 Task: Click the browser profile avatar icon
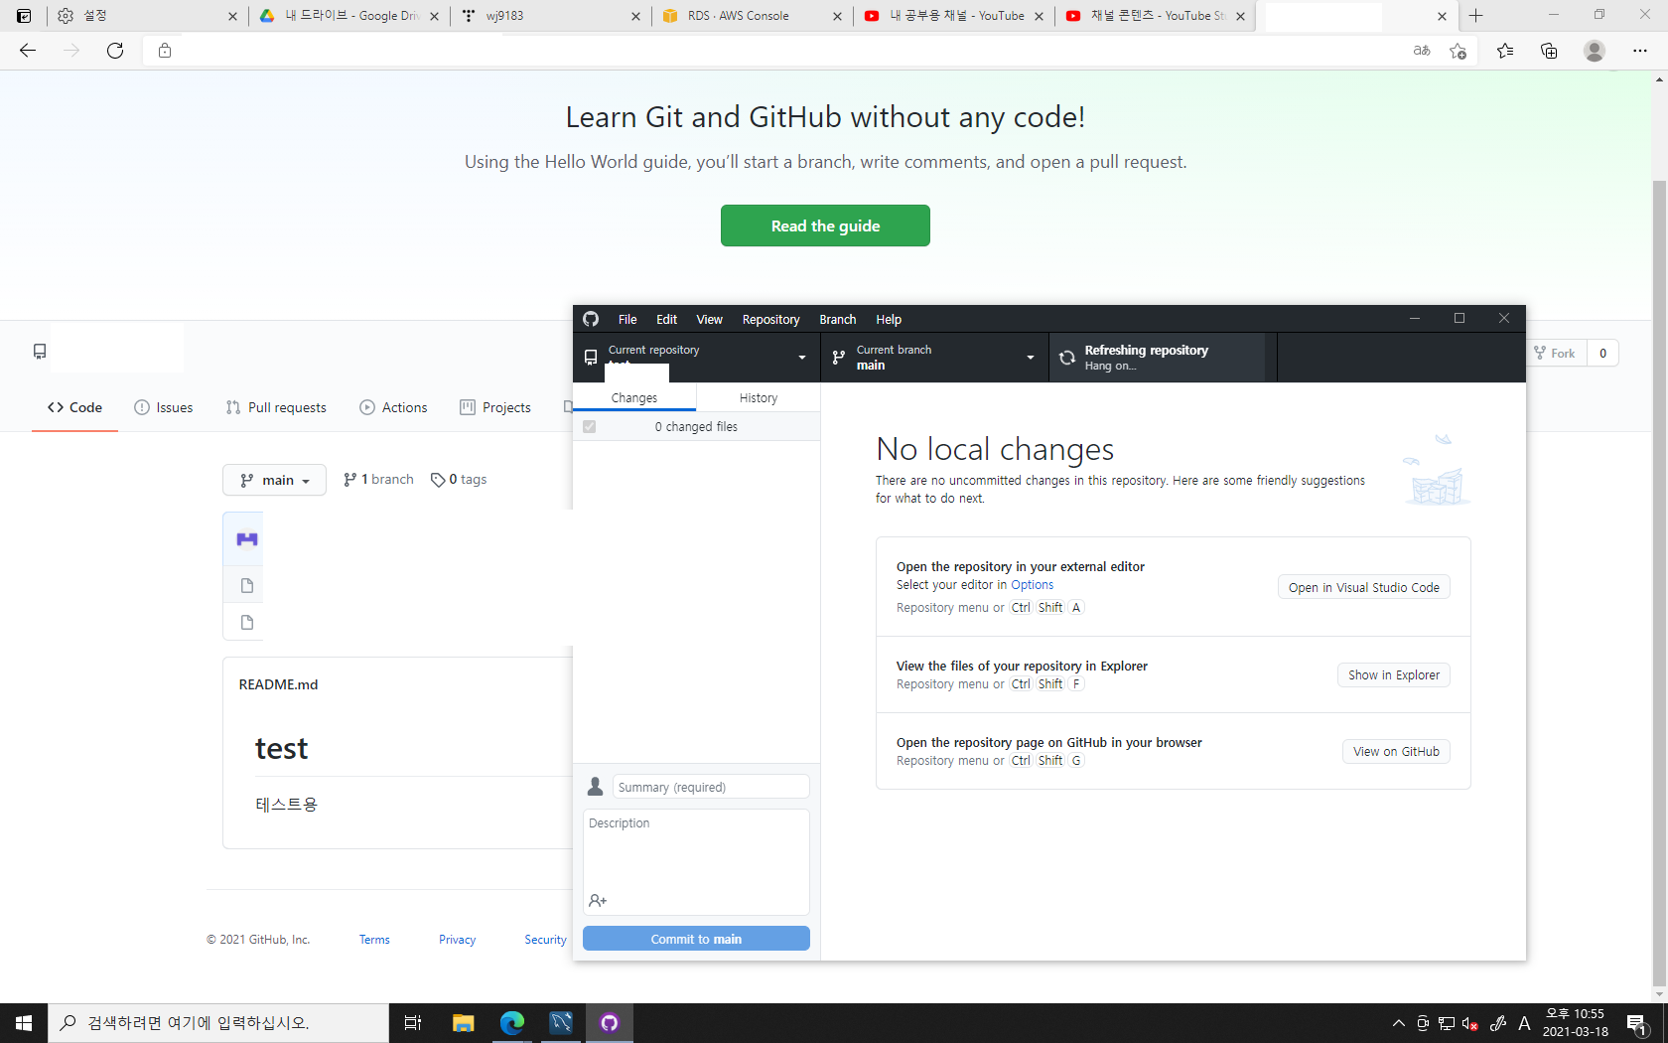1595,51
